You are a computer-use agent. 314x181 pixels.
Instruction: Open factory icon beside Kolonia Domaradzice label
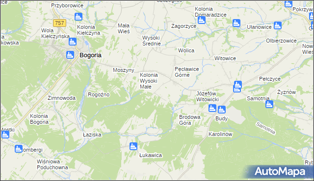(202, 20)
